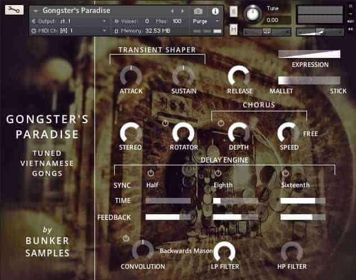Click the Half delay Time slider
The height and width of the screenshot is (280, 356).
point(168,201)
